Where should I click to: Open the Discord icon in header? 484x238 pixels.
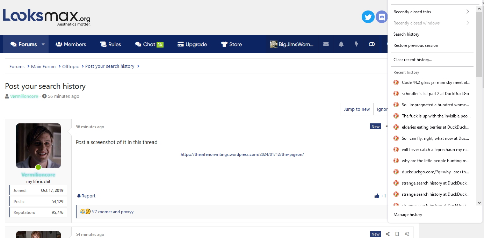[x=381, y=17]
